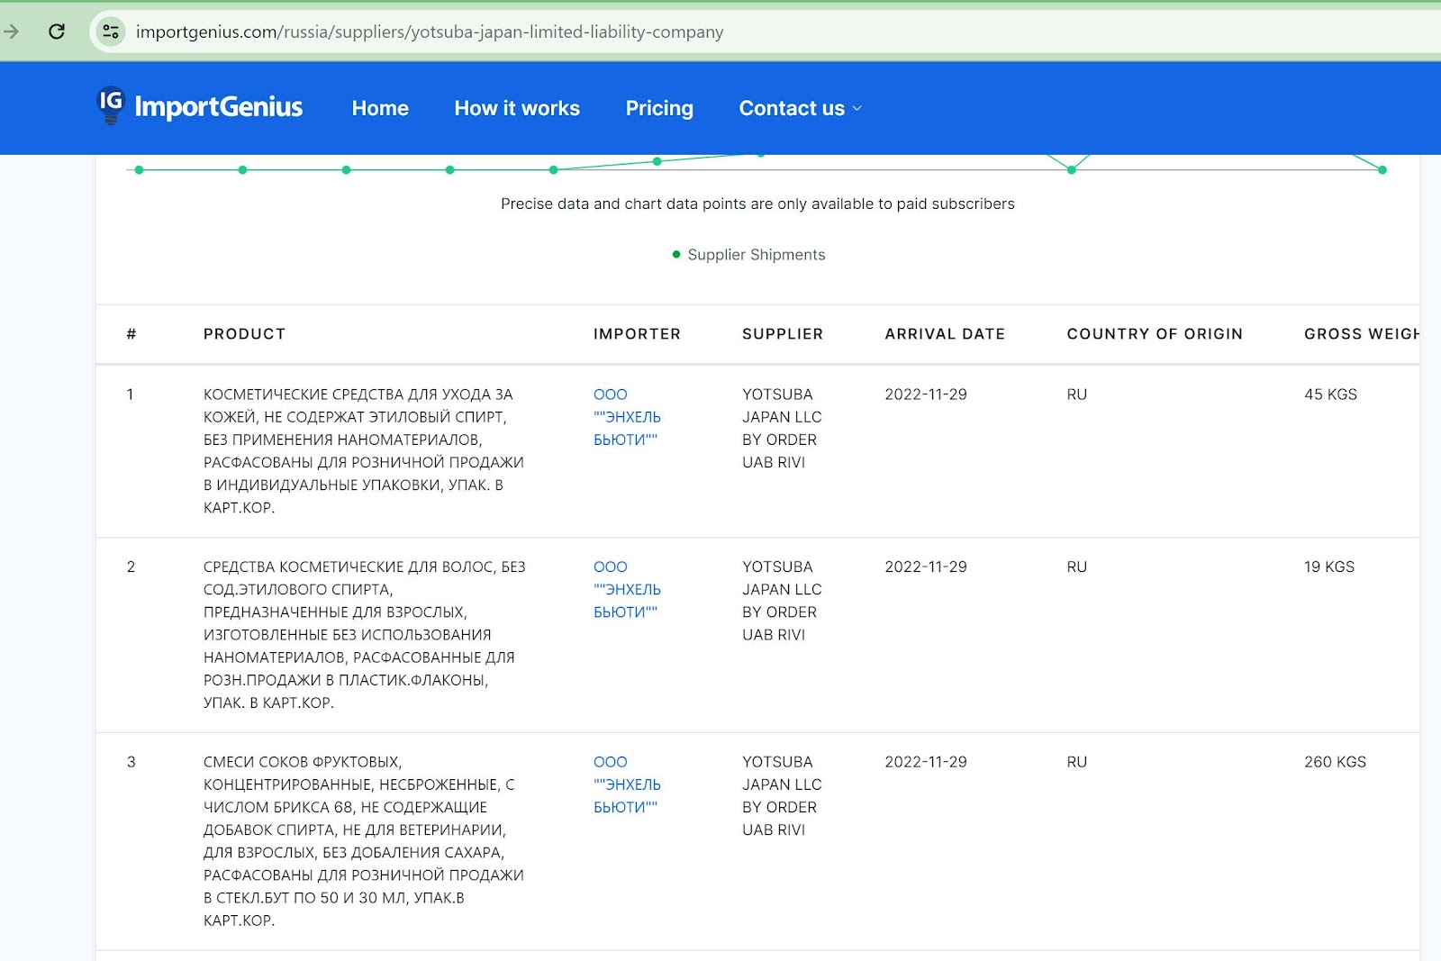Open the ImportGenius wordmark homepage link
This screenshot has width=1441, height=961.
coord(219,106)
